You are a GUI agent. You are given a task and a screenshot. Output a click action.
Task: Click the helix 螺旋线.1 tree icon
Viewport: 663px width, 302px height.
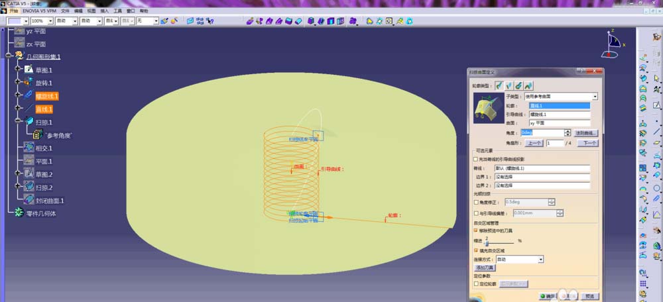(29, 95)
